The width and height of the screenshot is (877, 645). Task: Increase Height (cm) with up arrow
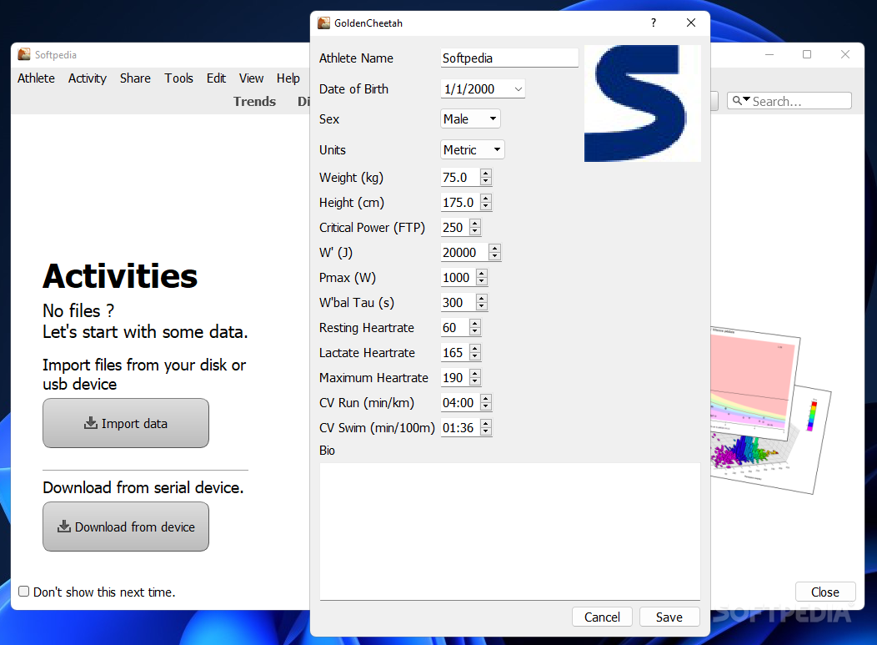[486, 199]
